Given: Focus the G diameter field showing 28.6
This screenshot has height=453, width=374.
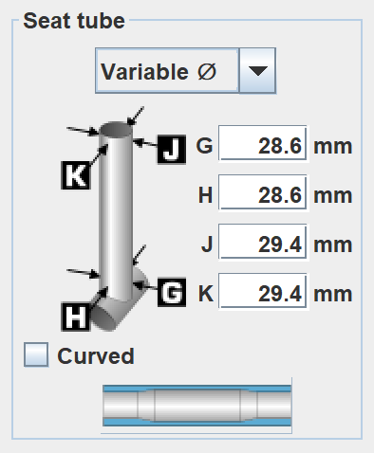Looking at the screenshot, I should point(263,143).
